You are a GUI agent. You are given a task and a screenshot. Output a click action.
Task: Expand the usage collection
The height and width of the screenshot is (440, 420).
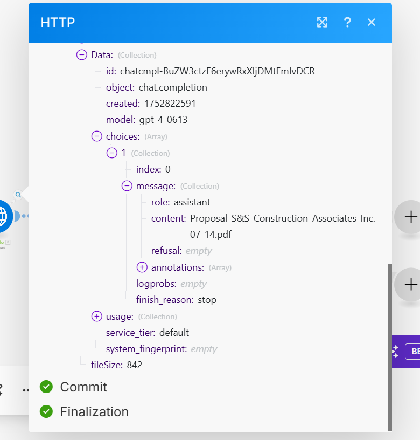[97, 317]
